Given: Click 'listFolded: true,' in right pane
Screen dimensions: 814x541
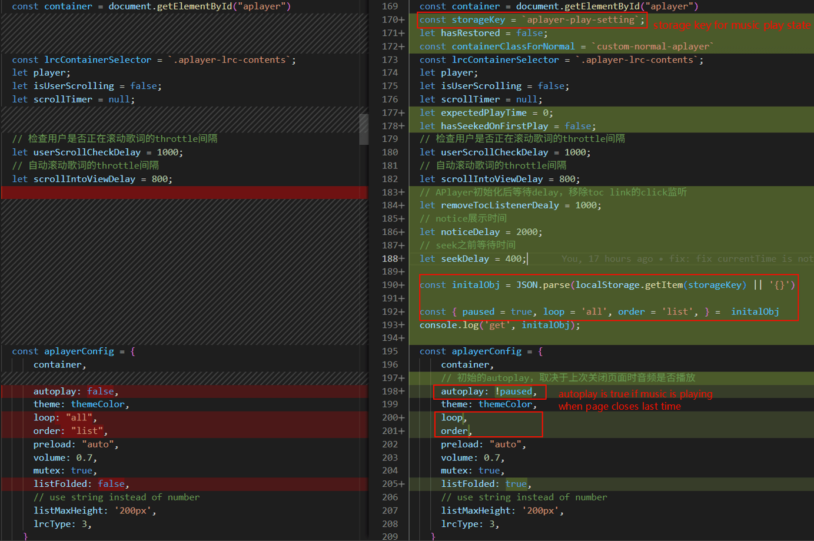Looking at the screenshot, I should point(486,484).
